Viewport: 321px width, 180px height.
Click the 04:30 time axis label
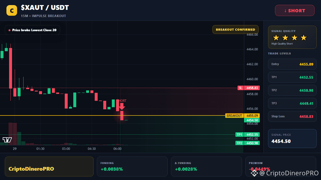[x=92, y=149]
